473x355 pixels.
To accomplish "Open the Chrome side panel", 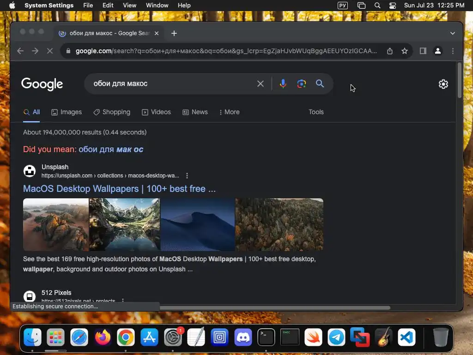I will 423,51.
